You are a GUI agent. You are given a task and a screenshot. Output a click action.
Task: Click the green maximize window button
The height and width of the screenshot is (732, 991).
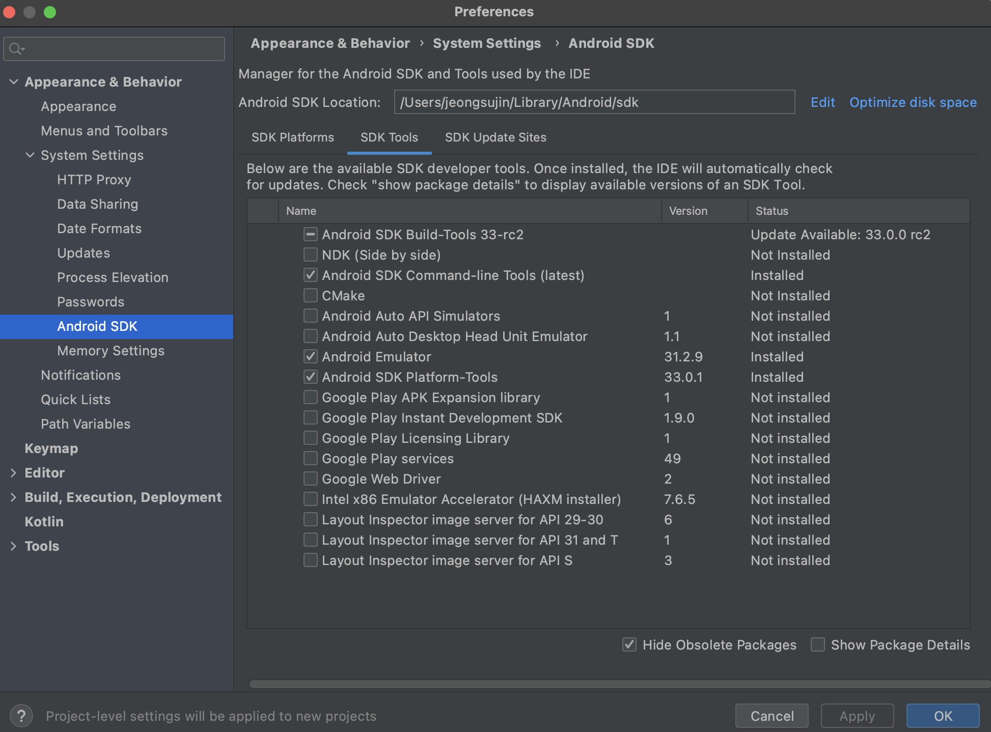click(50, 12)
